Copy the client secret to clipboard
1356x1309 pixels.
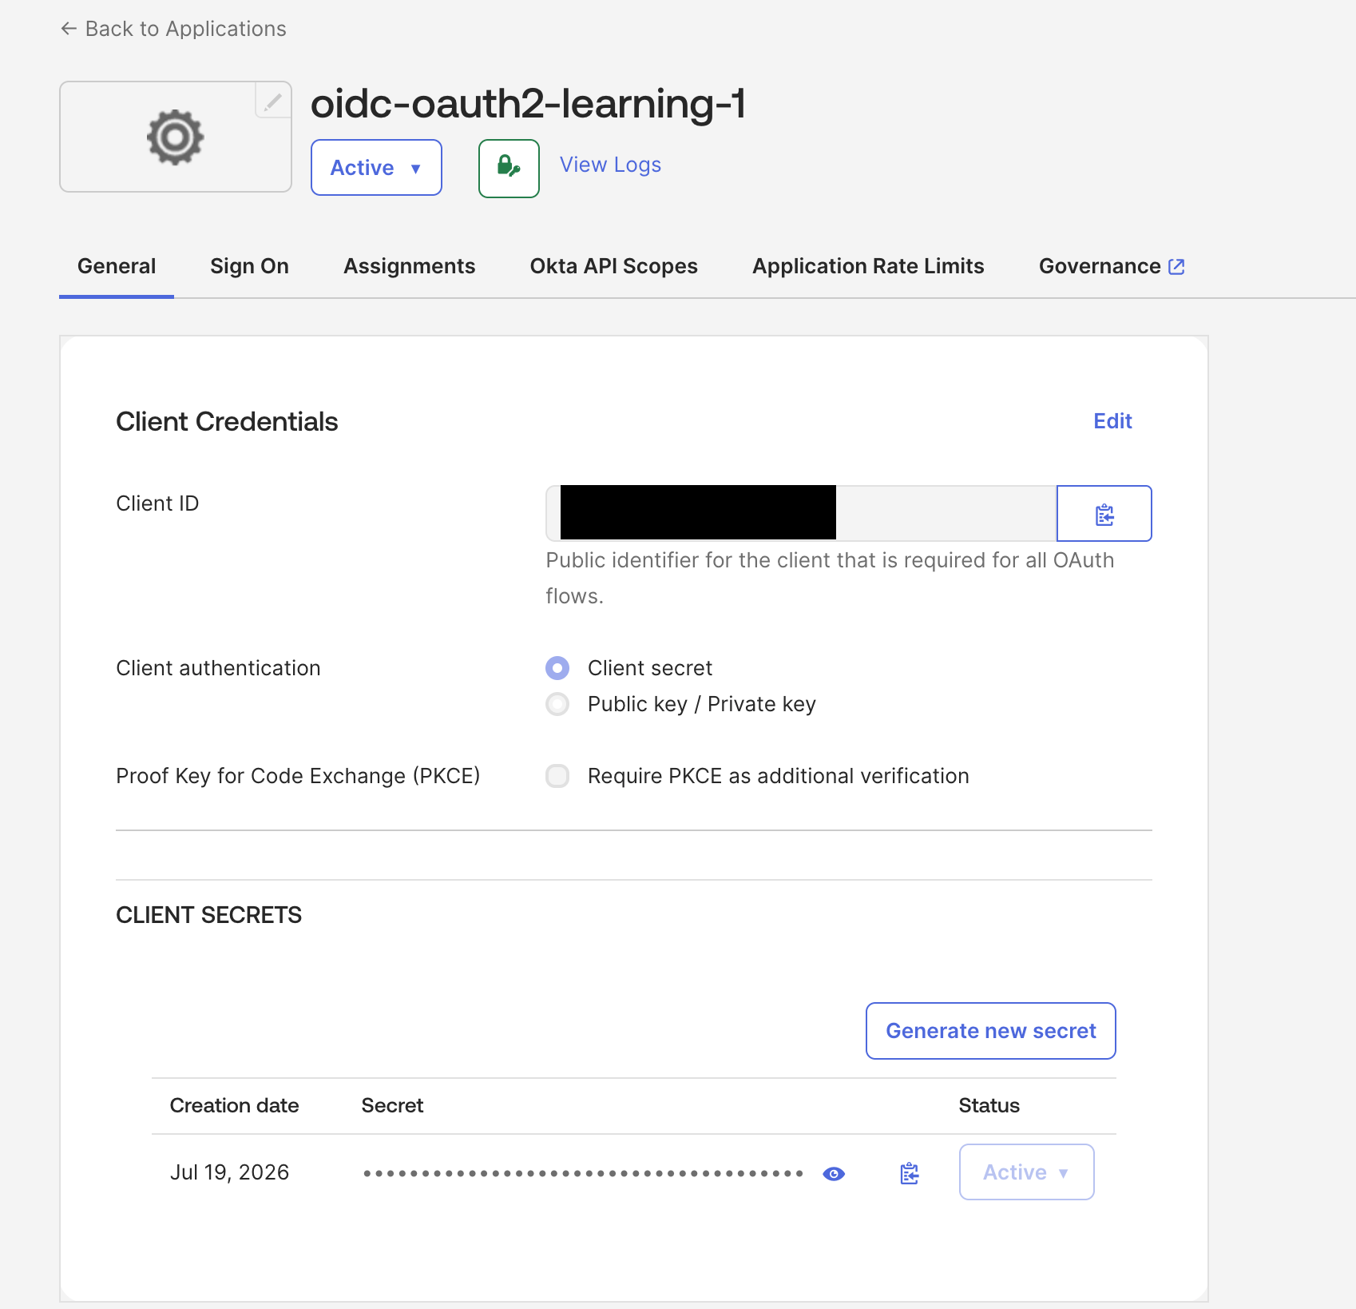pyautogui.click(x=910, y=1173)
